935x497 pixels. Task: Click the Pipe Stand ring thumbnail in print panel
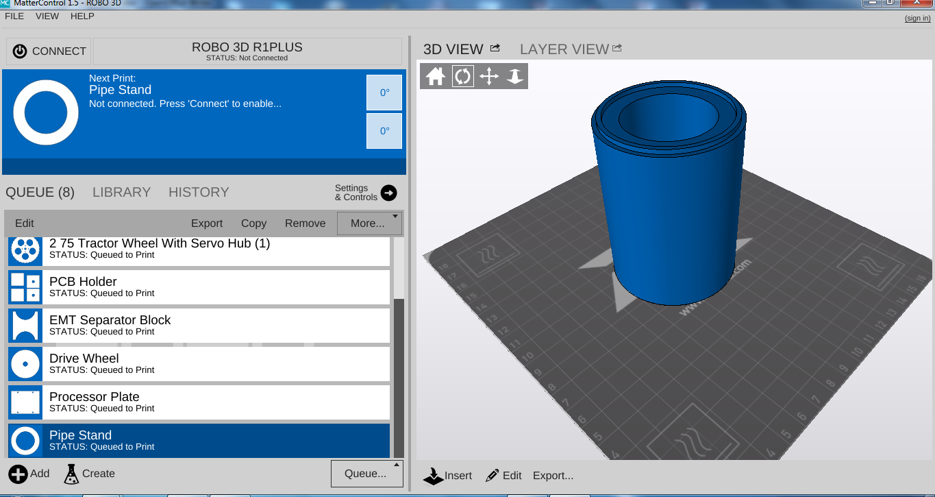pyautogui.click(x=46, y=112)
